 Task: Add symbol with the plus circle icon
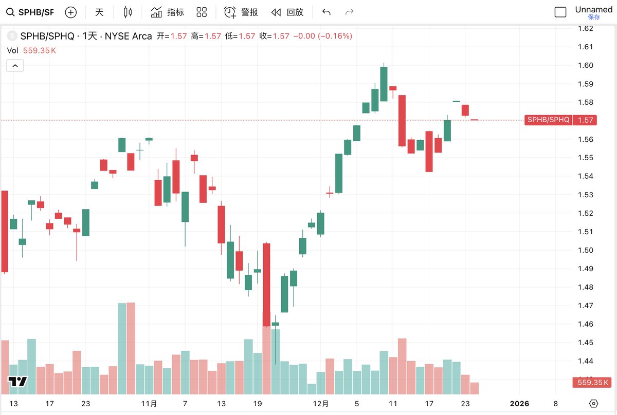(x=71, y=12)
